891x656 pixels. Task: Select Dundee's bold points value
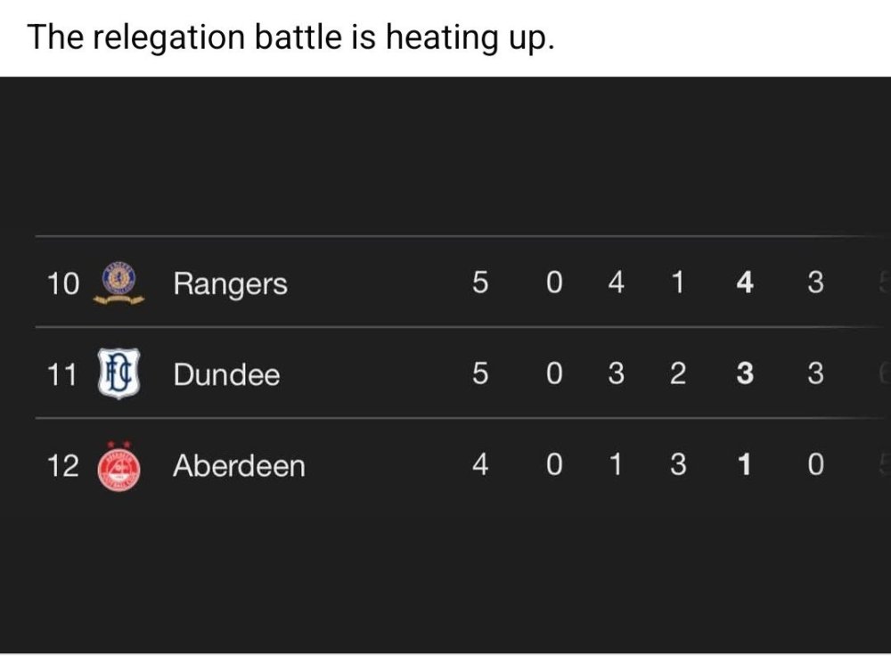(x=745, y=374)
